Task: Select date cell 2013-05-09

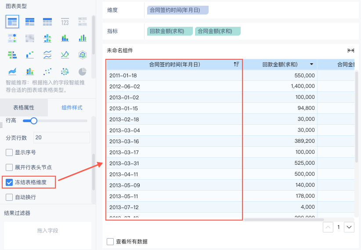Action: coord(174,185)
